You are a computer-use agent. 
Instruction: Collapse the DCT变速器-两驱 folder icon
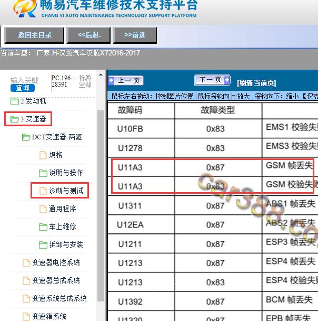coord(26,137)
